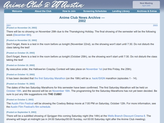
Task: Open the December 6th link
Action: (22, 35)
